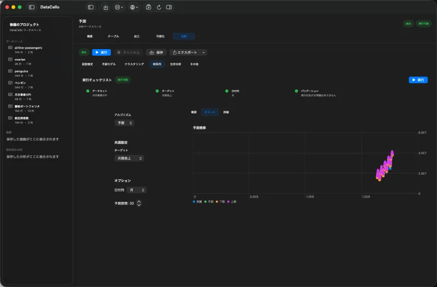Toggle the sidebar icon beside DataCello title

pyautogui.click(x=32, y=7)
